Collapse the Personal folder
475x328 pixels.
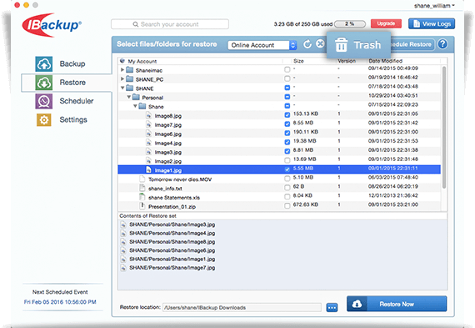coord(128,97)
